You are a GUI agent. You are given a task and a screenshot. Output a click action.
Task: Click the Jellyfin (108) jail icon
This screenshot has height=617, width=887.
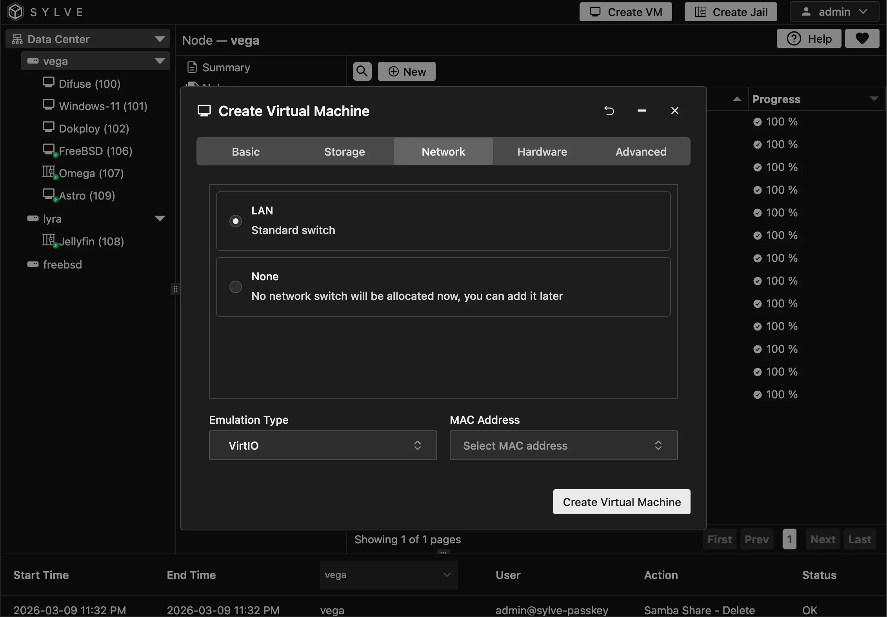[49, 240]
